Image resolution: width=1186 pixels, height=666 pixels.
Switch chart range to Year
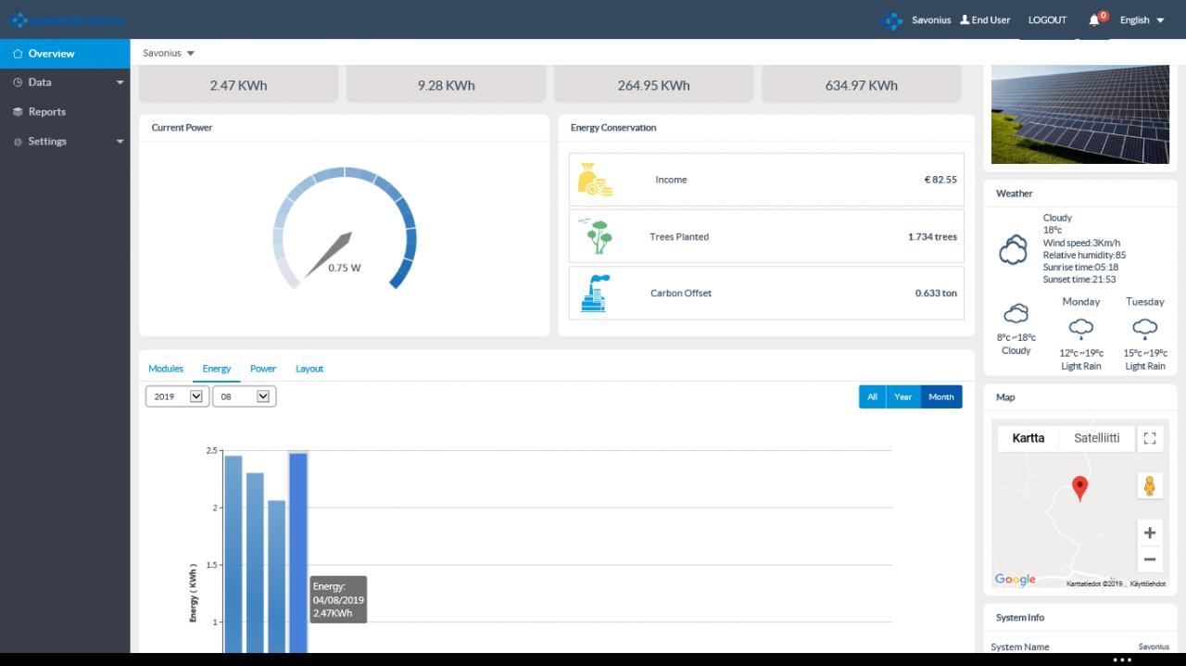pos(903,396)
